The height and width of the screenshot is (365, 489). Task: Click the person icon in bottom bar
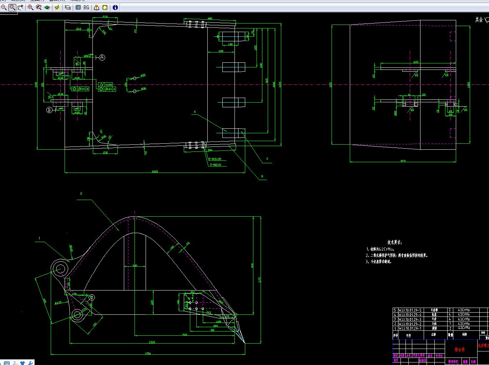[15, 363]
